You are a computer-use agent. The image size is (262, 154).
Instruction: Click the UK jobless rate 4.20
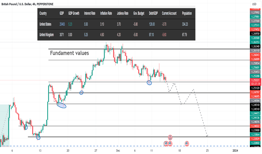(x=119, y=35)
